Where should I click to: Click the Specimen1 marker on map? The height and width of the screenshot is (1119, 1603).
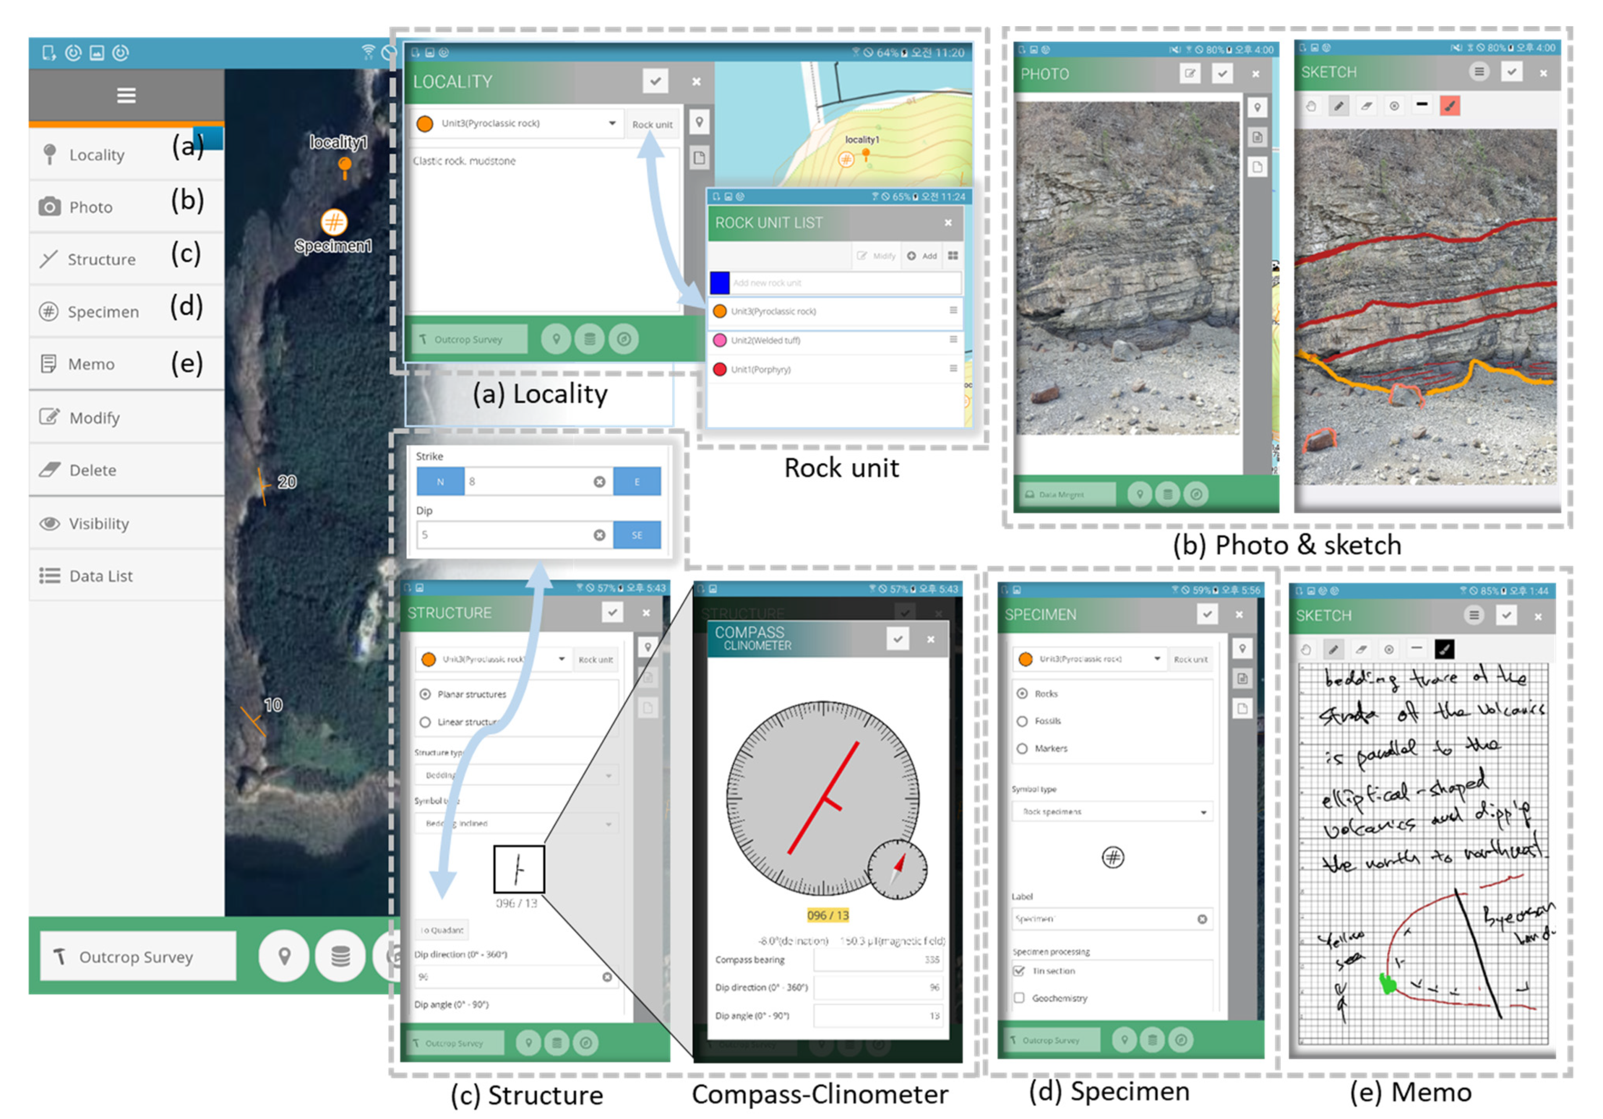click(x=334, y=223)
